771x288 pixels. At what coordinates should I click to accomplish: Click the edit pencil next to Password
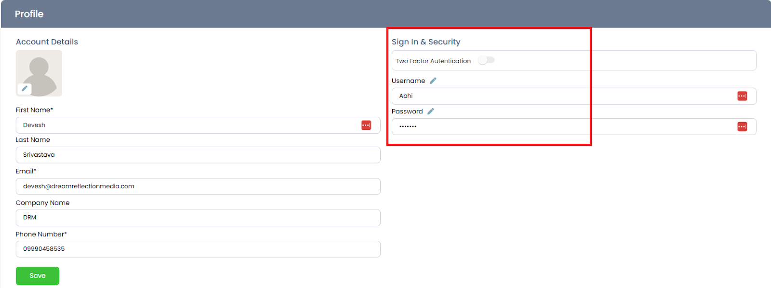click(x=430, y=111)
